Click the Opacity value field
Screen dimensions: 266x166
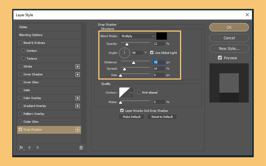point(159,44)
